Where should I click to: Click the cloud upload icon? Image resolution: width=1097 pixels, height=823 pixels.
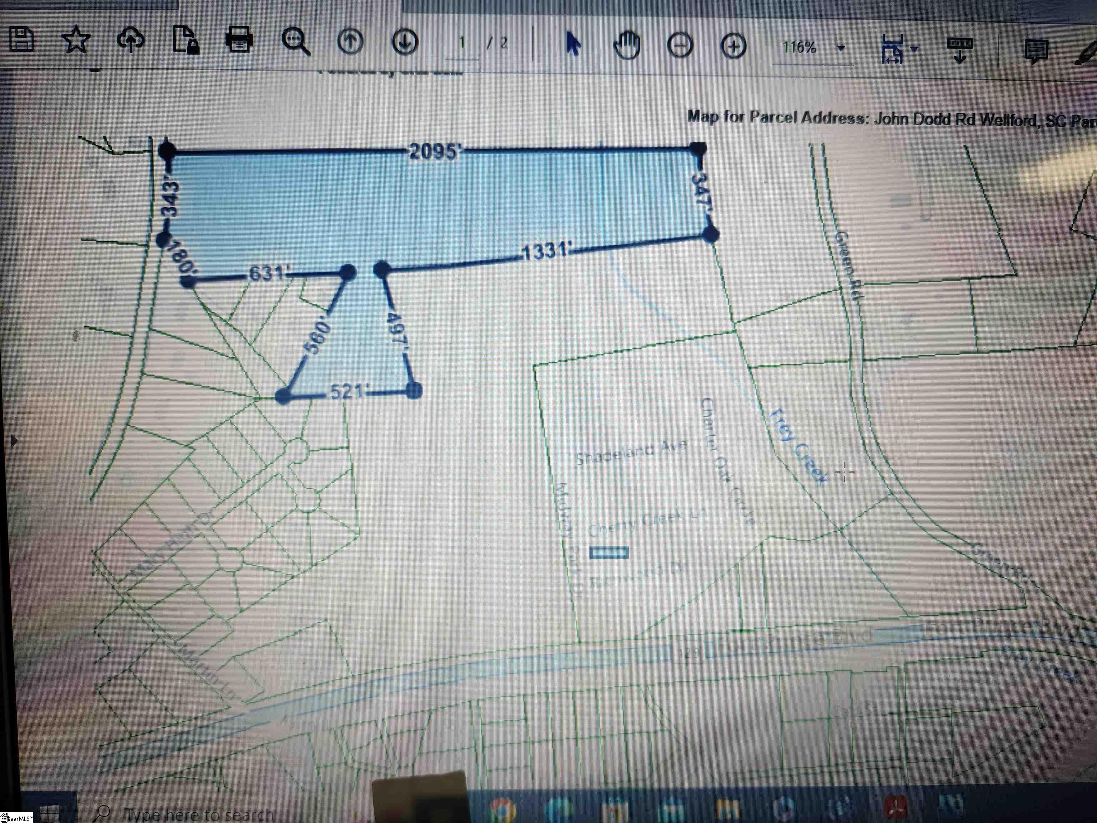click(x=130, y=40)
